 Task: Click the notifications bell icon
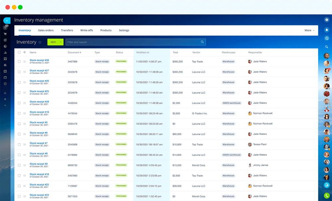point(327,29)
